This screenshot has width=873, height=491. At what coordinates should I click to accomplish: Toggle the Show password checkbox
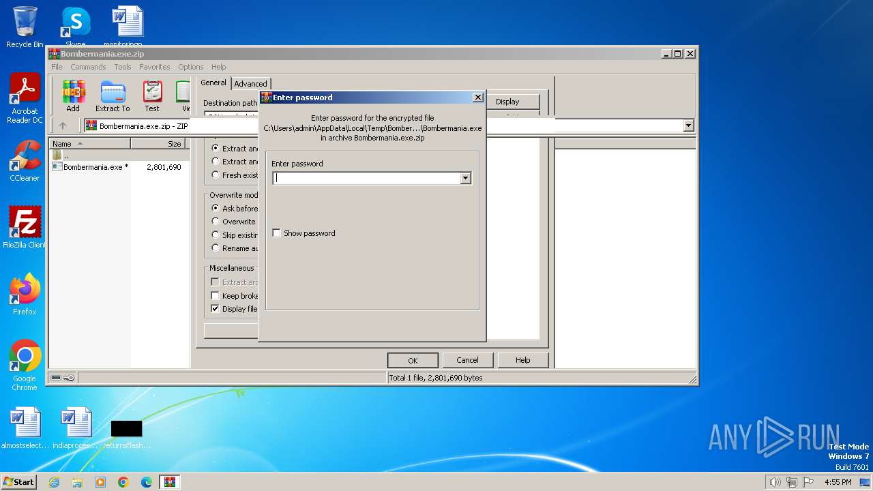tap(276, 233)
